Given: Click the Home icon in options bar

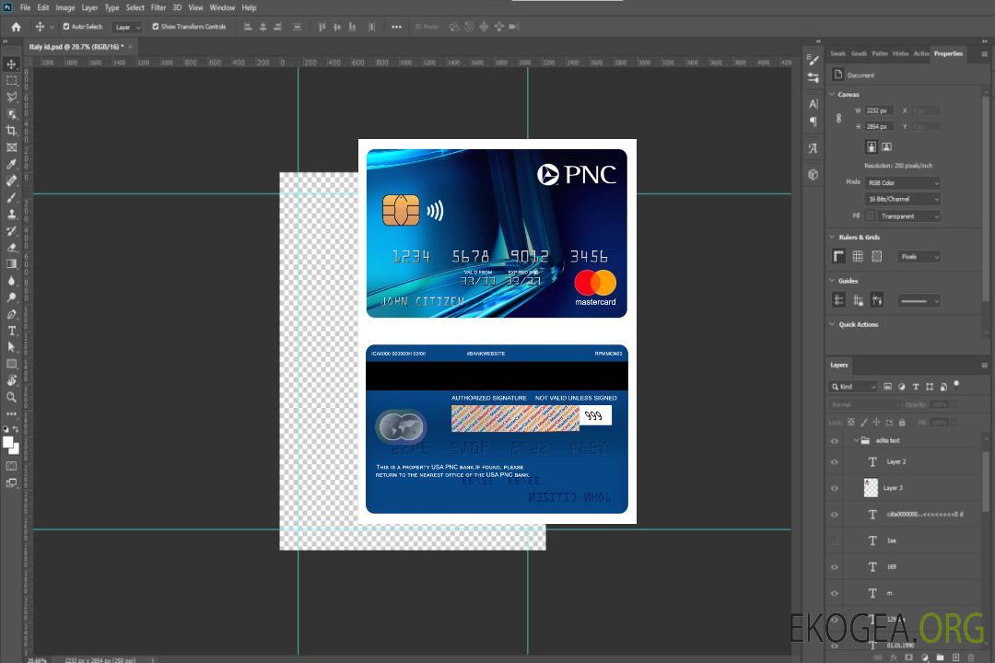Looking at the screenshot, I should [x=16, y=27].
